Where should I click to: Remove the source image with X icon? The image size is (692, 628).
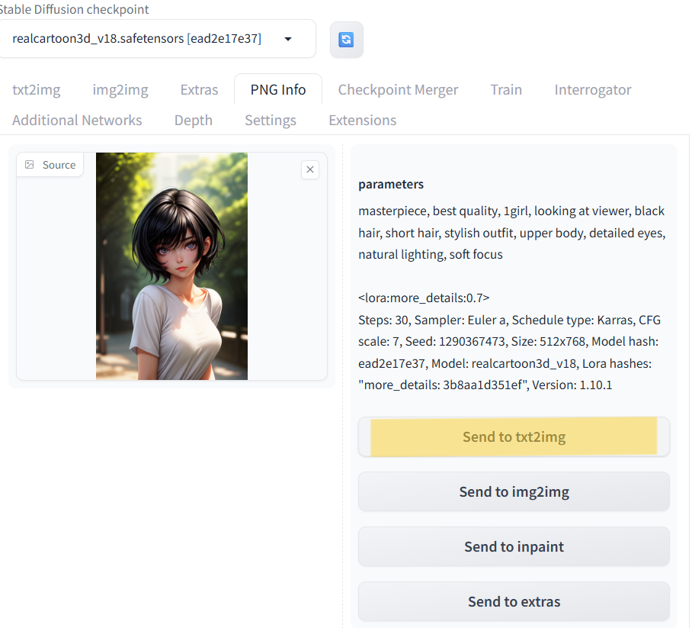point(310,169)
